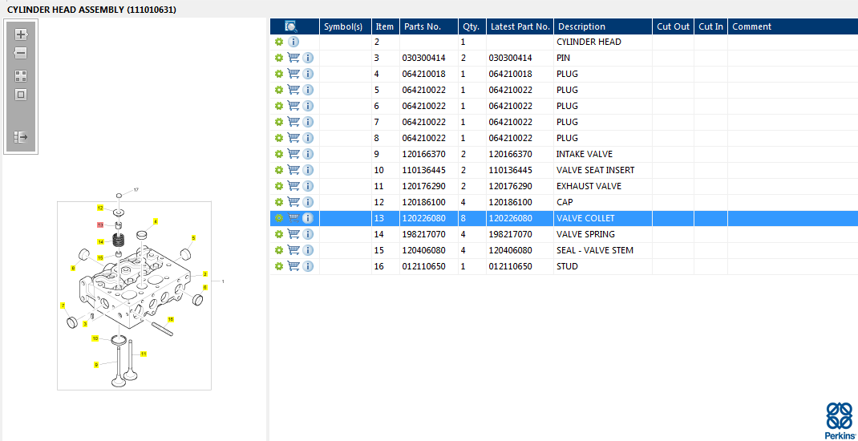
Task: Click the search icon in table header
Action: coord(291,26)
